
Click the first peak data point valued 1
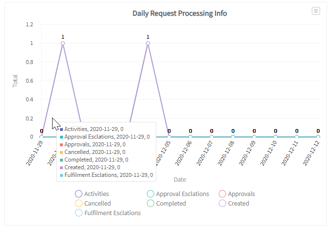(x=63, y=43)
